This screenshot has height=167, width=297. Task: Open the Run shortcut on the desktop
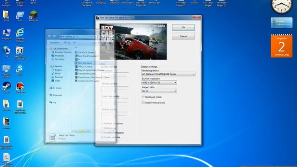[20, 16]
